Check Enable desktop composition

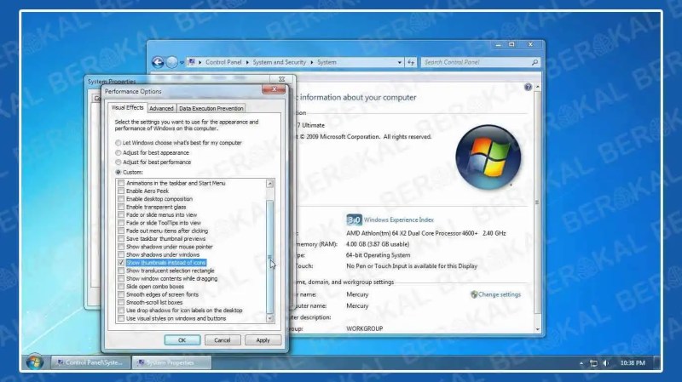pos(121,199)
